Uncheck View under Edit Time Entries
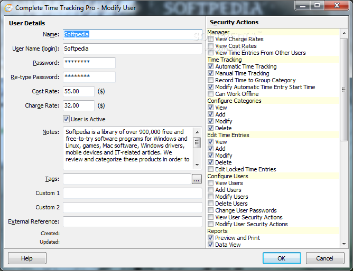Image resolution: width=353 pixels, height=271 pixels. [210, 142]
